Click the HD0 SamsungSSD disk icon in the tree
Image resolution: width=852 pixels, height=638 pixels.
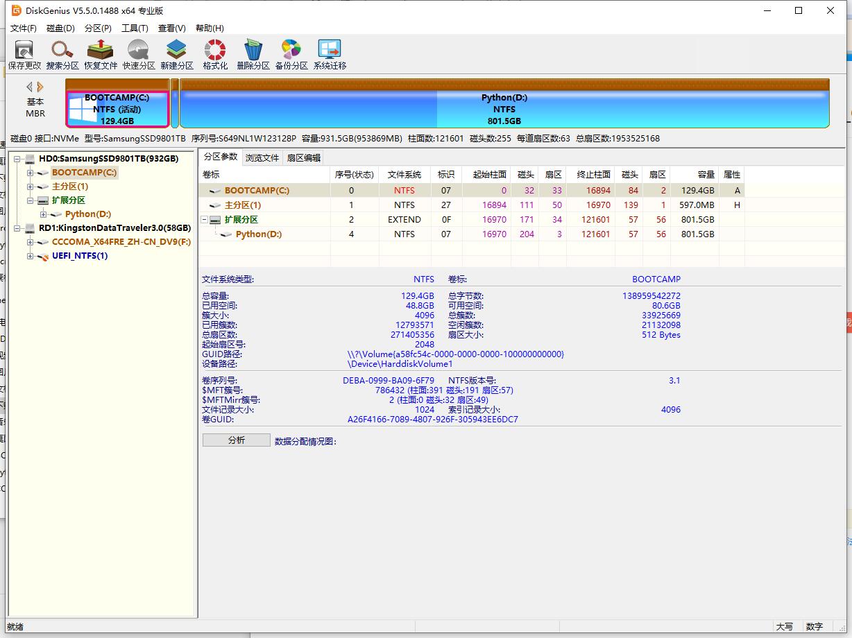coord(30,159)
